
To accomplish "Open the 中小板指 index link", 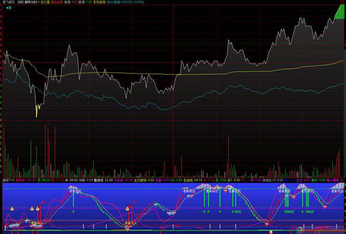I will pos(114,2).
